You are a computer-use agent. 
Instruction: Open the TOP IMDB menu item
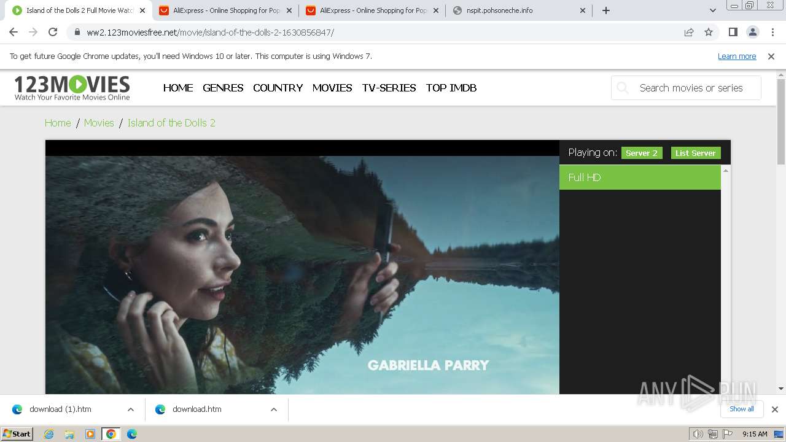(x=451, y=88)
